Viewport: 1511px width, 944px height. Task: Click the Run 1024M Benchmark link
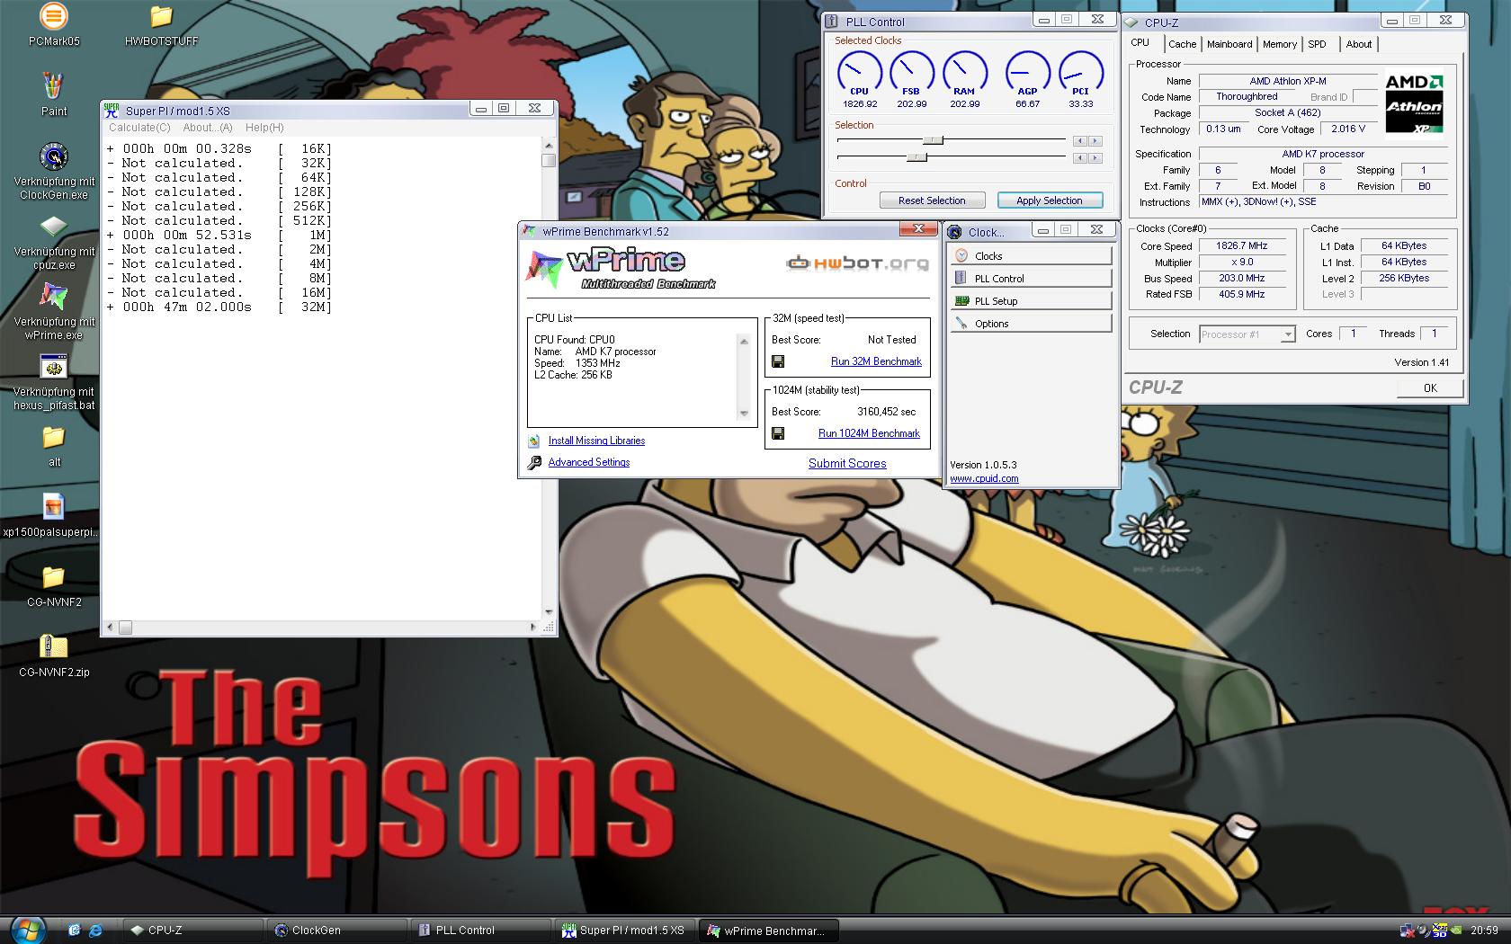tap(869, 433)
